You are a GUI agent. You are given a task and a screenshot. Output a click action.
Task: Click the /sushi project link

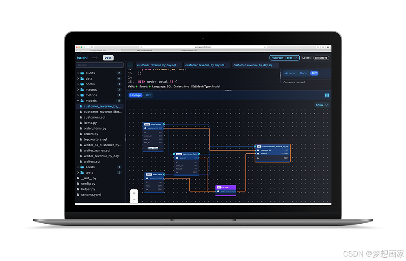[x=82, y=58]
